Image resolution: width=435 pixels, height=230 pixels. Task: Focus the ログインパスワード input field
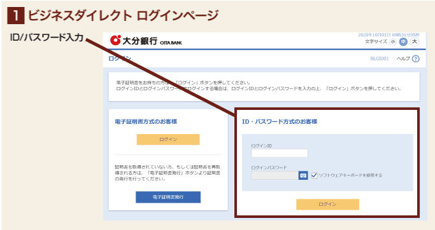pos(275,175)
